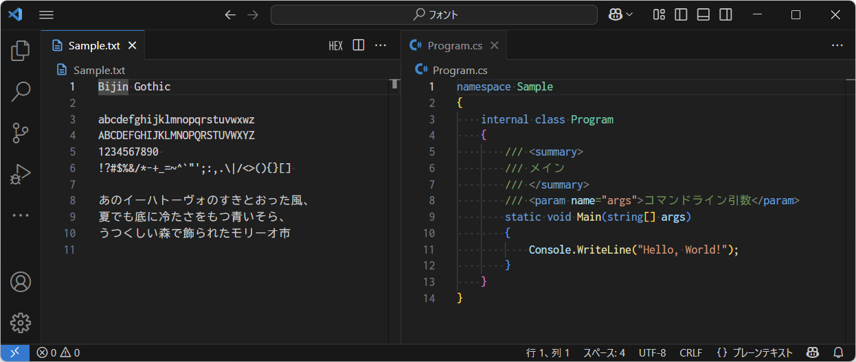This screenshot has width=856, height=362.
Task: Open the hamburger application menu
Action: tap(47, 14)
